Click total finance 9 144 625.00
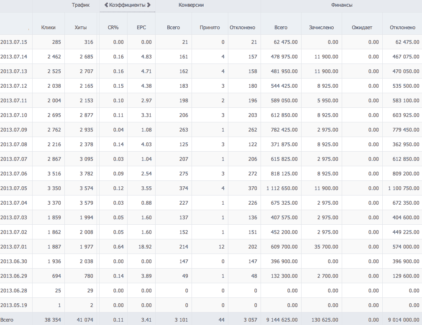422x325 pixels. pyautogui.click(x=282, y=320)
